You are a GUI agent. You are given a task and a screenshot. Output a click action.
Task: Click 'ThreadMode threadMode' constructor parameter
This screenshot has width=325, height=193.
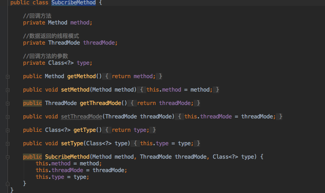point(173,157)
